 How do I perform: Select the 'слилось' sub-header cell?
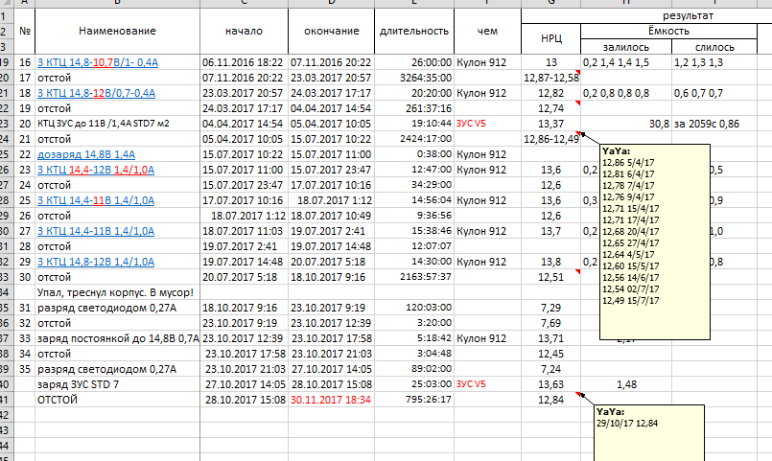[711, 46]
